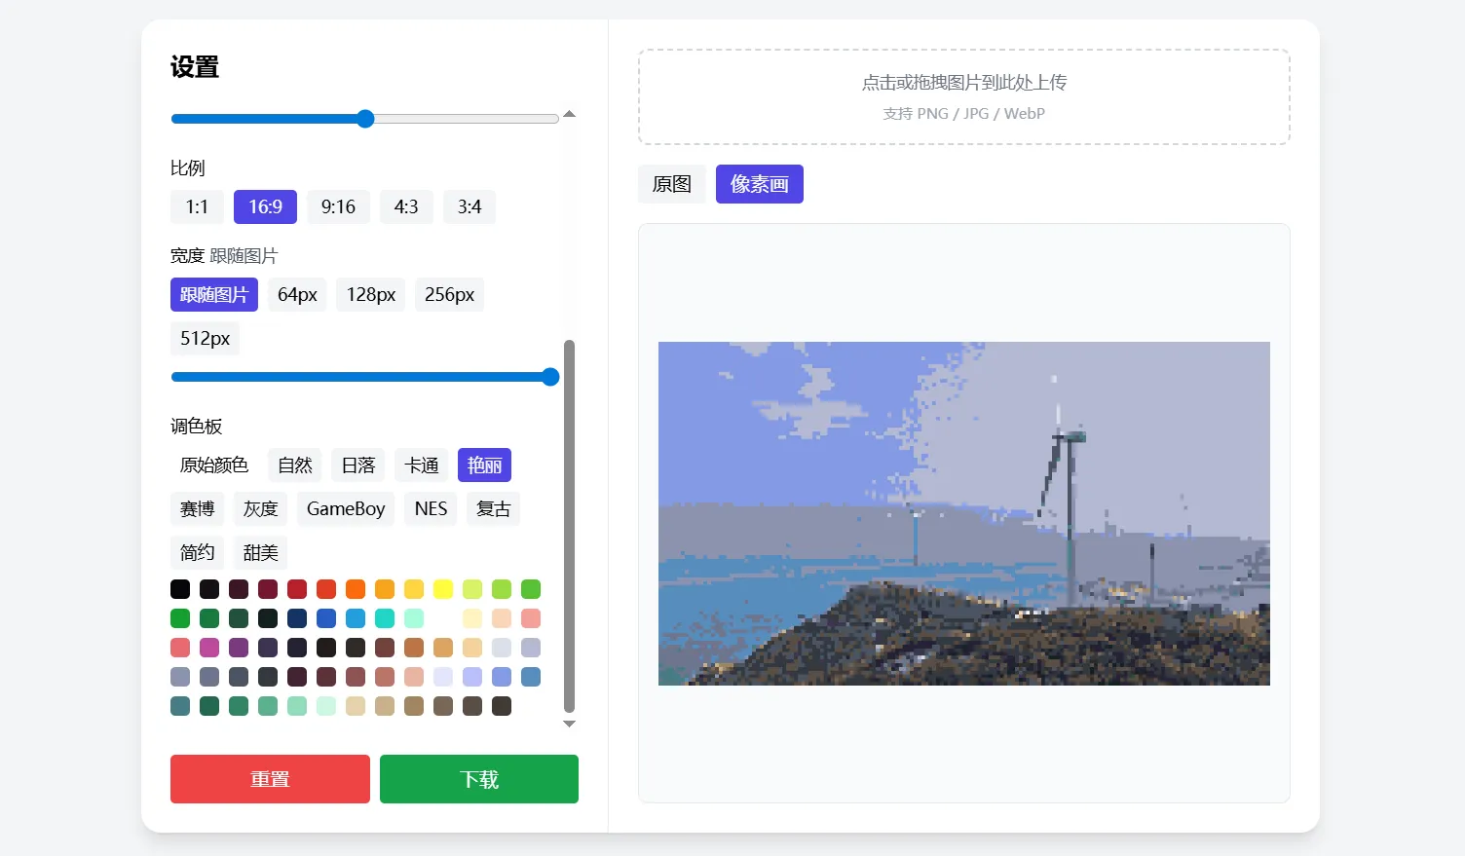Switch aspect ratio to 9:16
This screenshot has height=856, width=1465.
pyautogui.click(x=338, y=206)
